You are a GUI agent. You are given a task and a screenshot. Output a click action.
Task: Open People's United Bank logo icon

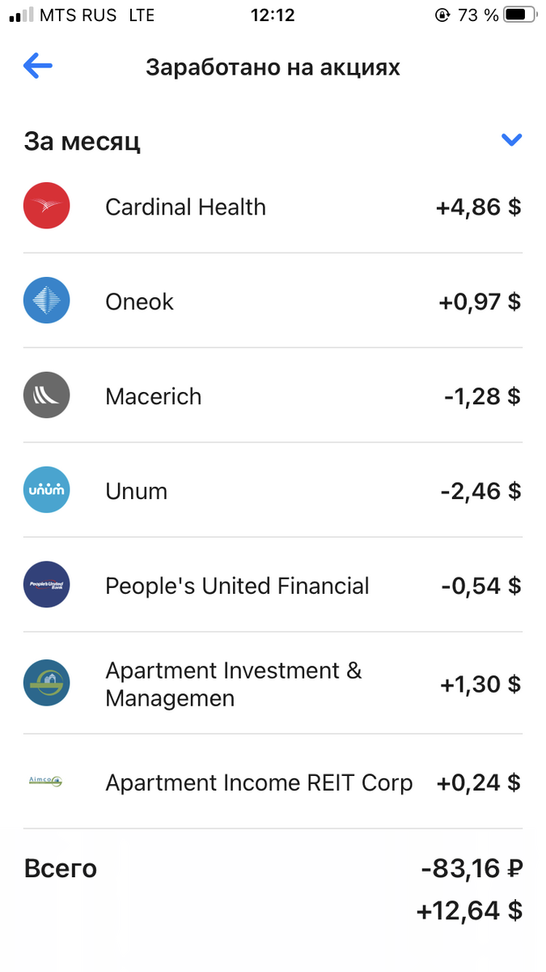tap(47, 585)
